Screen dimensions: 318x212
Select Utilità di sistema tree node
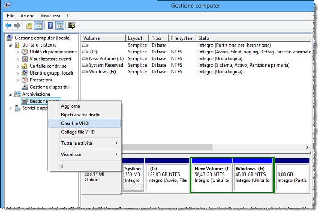(x=39, y=45)
